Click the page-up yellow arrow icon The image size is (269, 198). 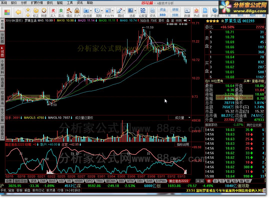(x=28, y=9)
